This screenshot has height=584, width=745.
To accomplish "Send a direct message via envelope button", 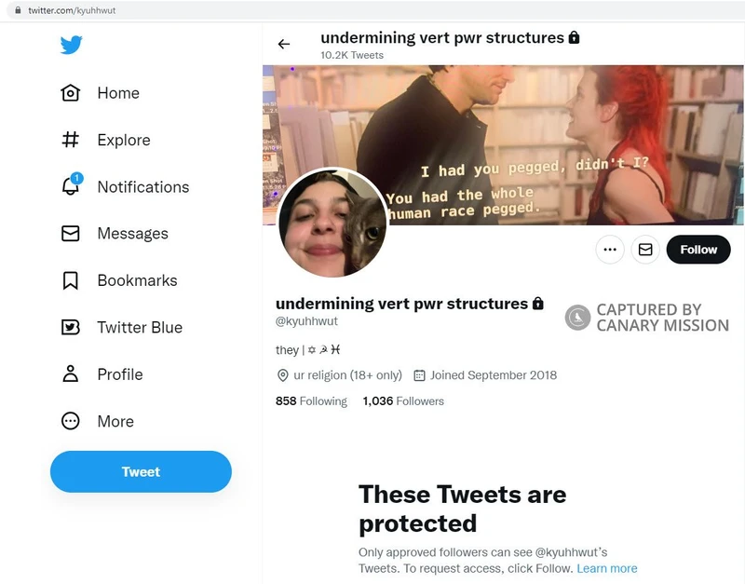I will point(645,250).
